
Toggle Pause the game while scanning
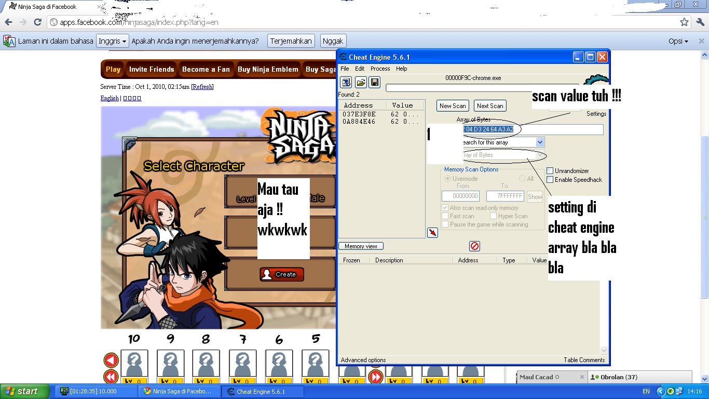click(x=445, y=224)
